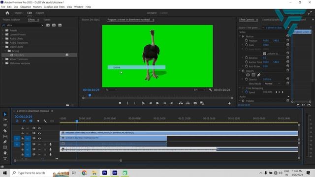Open the Source monitor tab
This screenshot has width=315, height=177.
91,20
